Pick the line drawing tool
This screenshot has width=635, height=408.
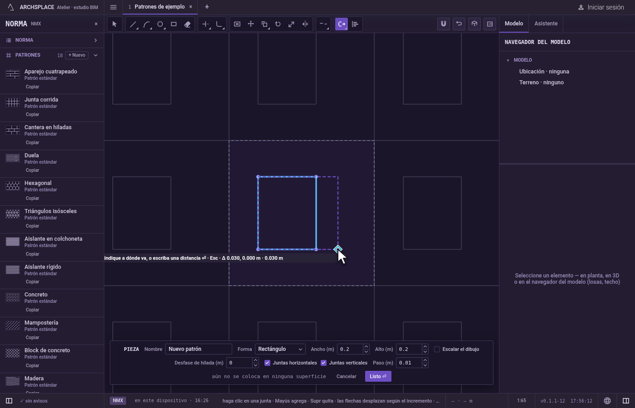[x=133, y=24]
